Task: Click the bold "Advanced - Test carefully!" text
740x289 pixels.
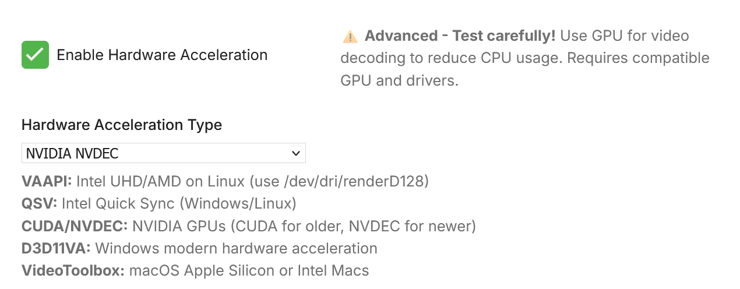Action: pyautogui.click(x=460, y=36)
